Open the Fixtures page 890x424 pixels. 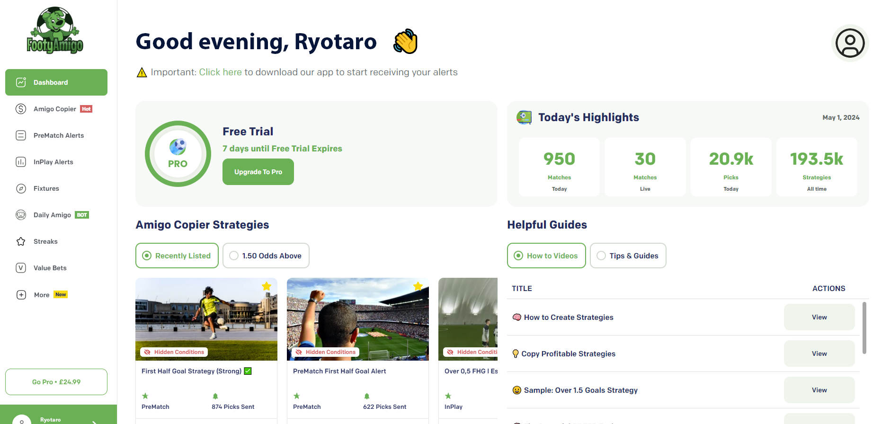click(x=56, y=188)
